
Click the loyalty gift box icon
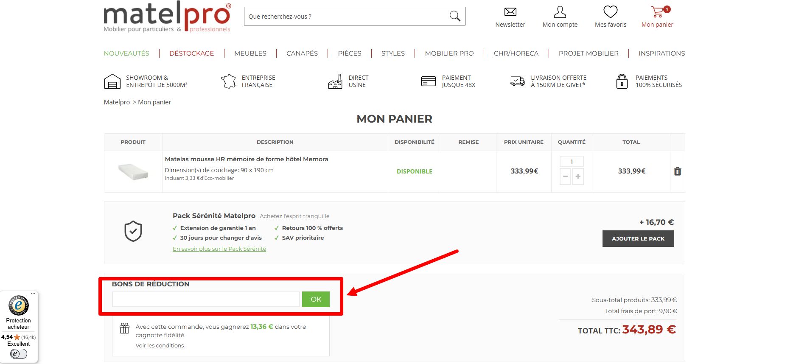tap(124, 328)
